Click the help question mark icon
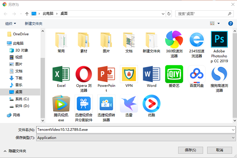This screenshot has width=237, height=158. 230,23
